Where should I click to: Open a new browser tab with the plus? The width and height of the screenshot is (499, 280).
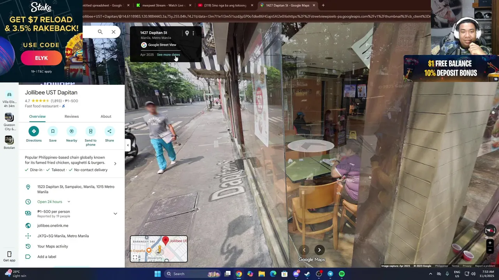(323, 5)
